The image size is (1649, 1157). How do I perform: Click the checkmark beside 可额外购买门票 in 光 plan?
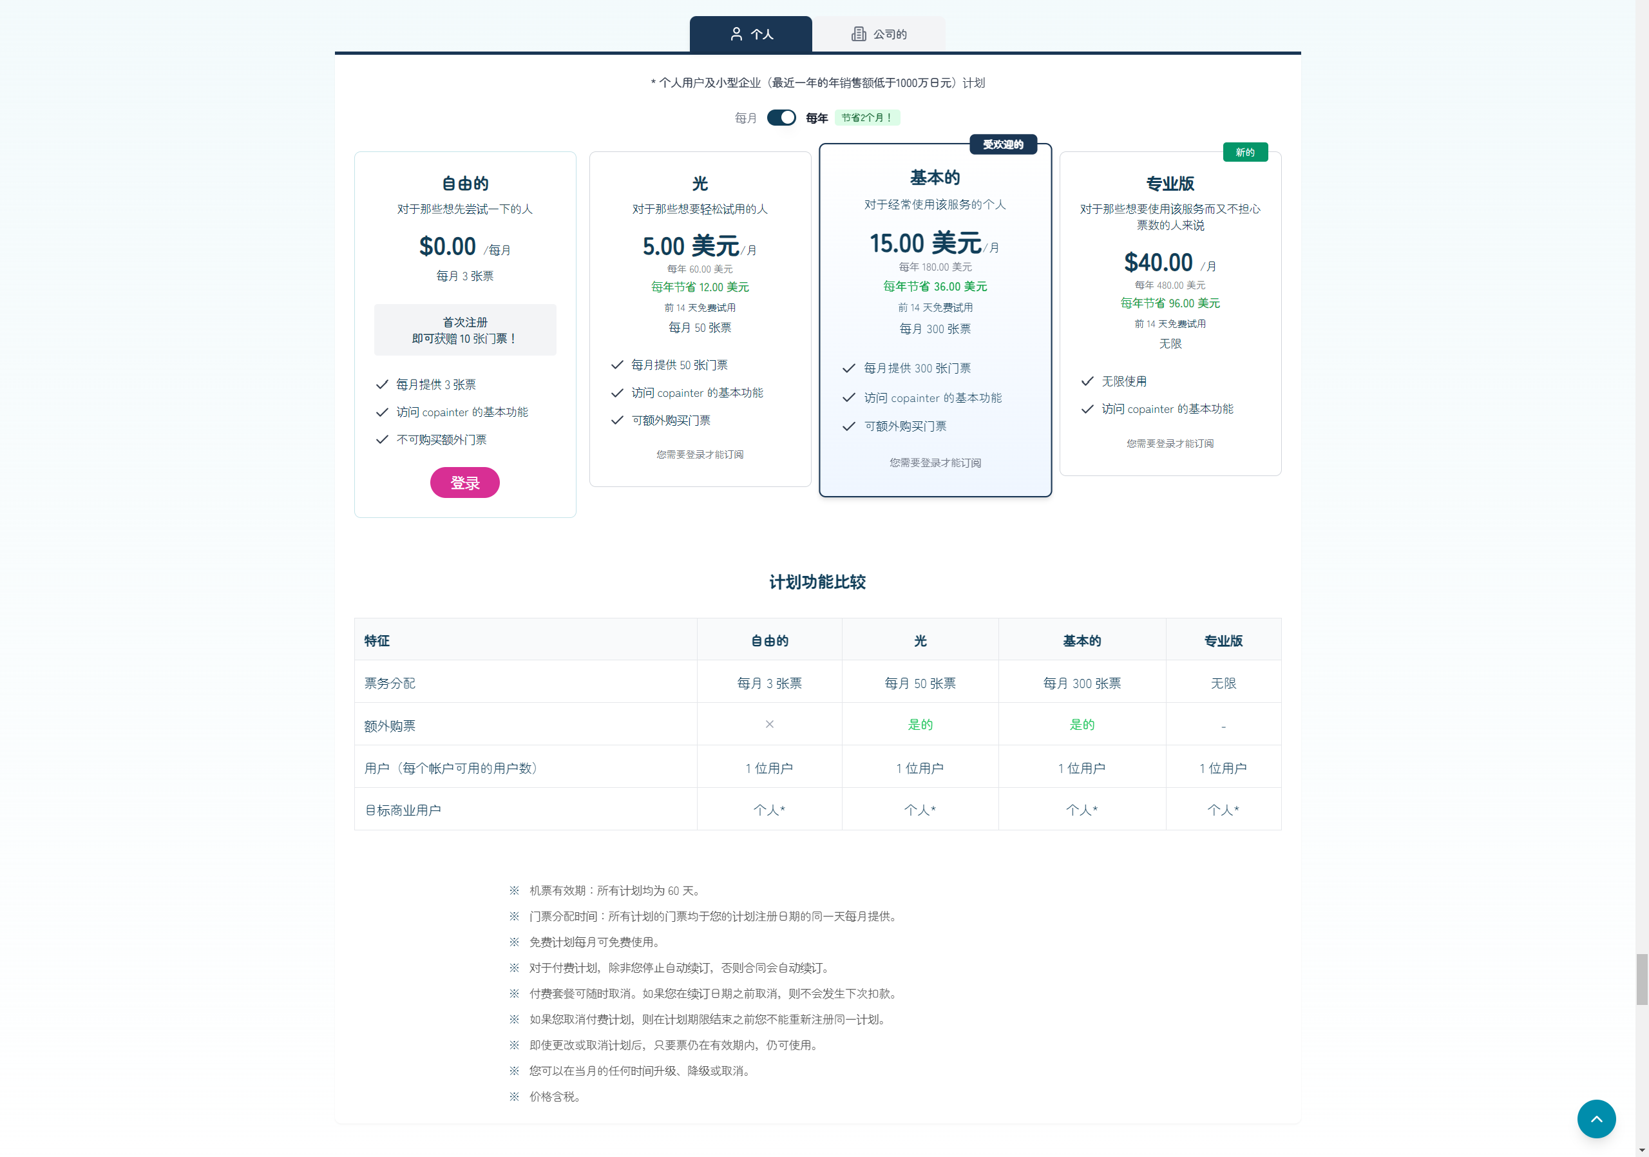(616, 420)
